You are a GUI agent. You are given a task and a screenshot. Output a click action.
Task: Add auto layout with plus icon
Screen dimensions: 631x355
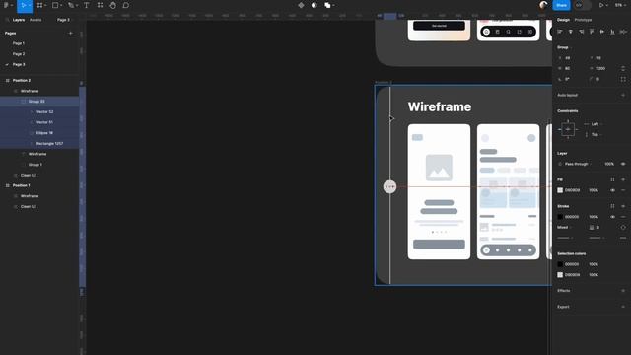pos(623,95)
